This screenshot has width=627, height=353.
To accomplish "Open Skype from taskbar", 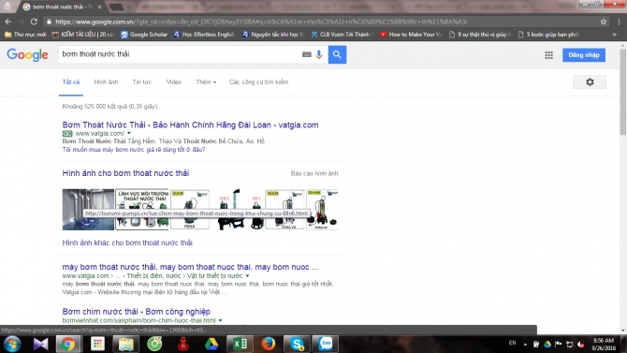I will pyautogui.click(x=297, y=345).
